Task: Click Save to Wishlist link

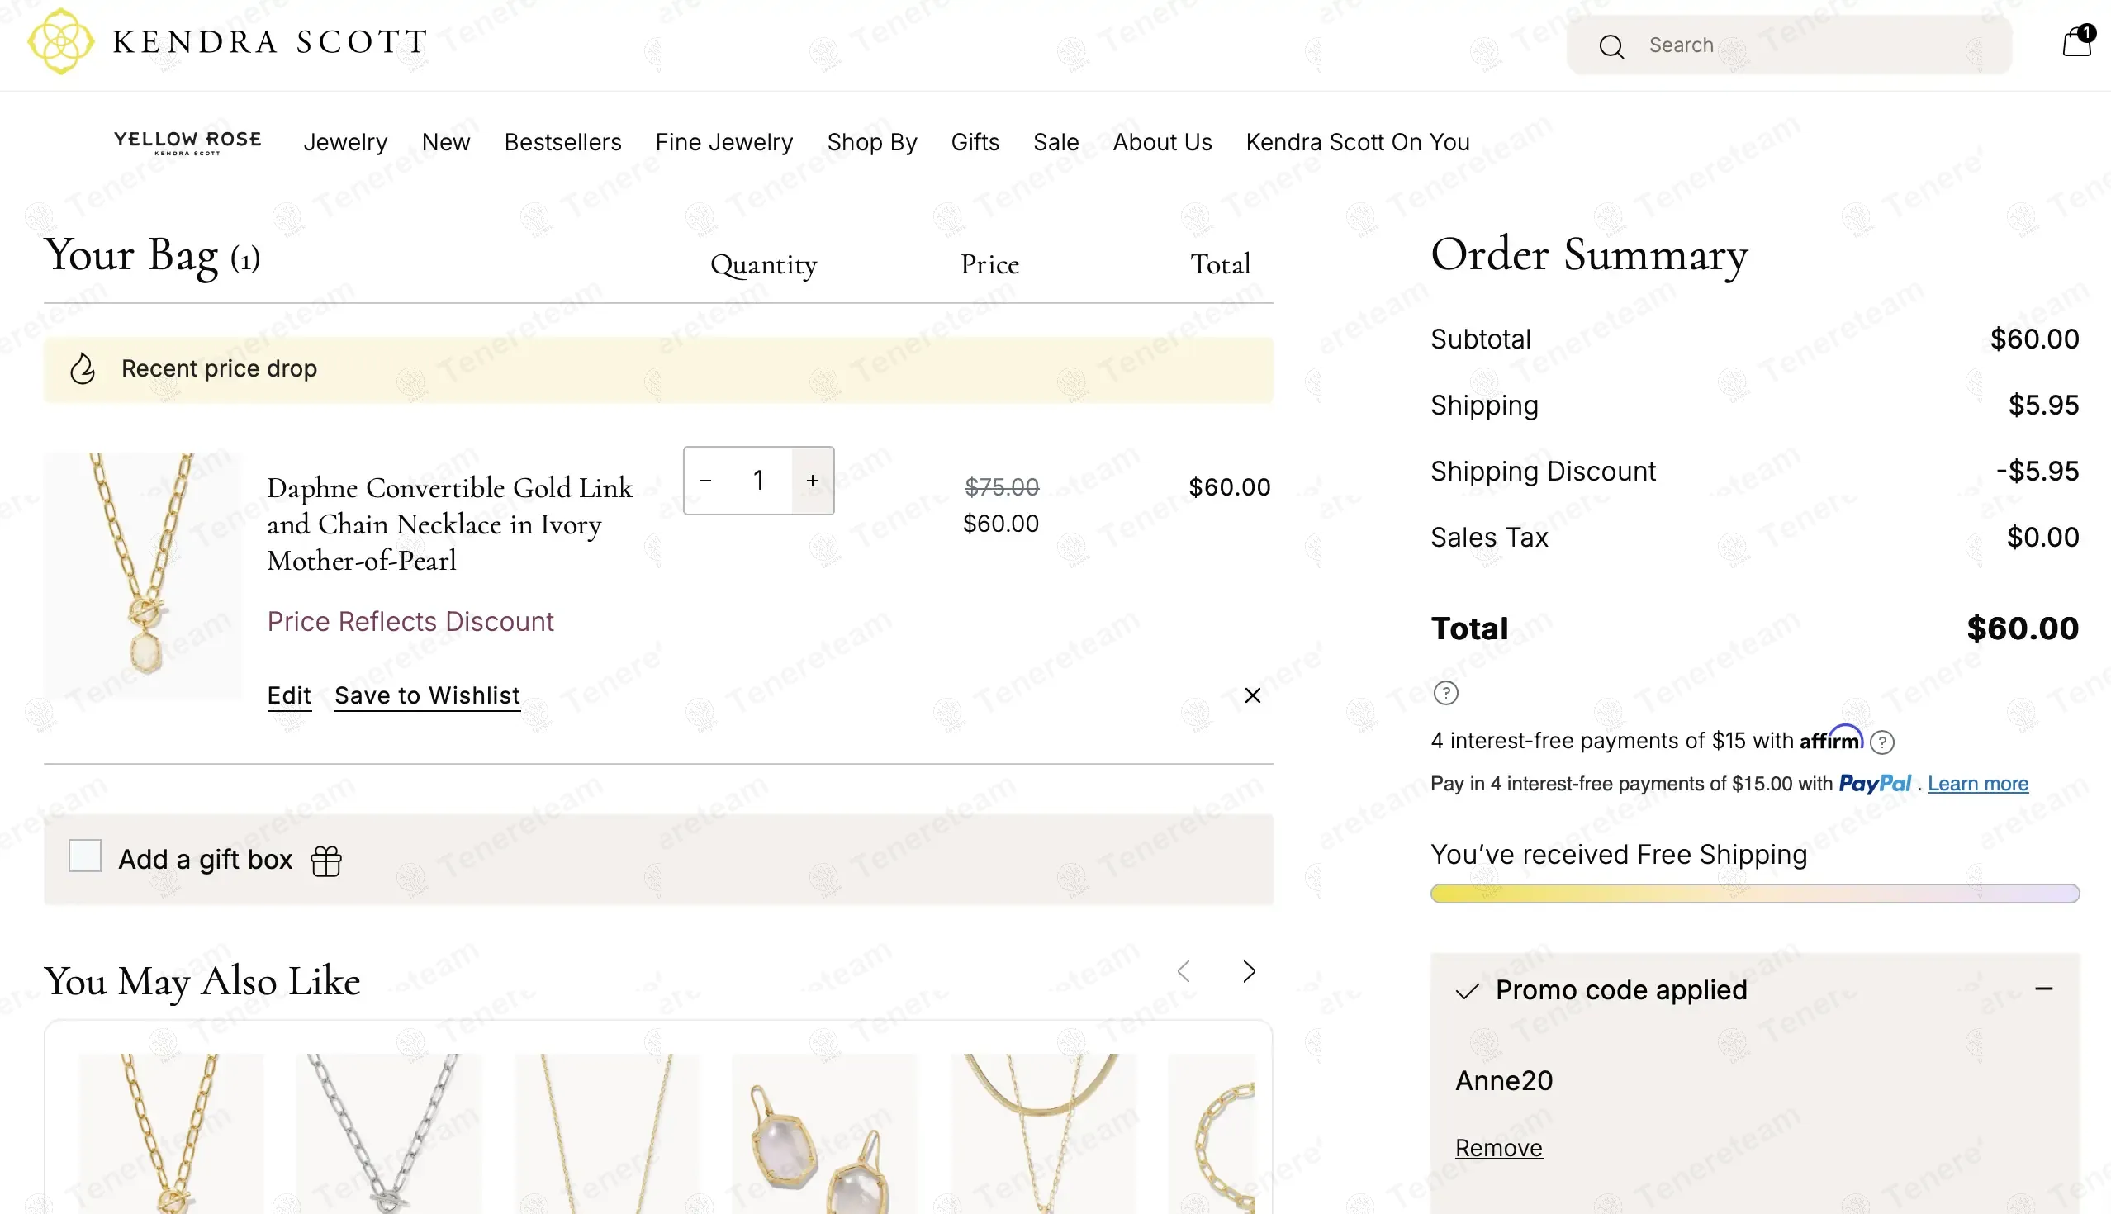Action: 427,695
